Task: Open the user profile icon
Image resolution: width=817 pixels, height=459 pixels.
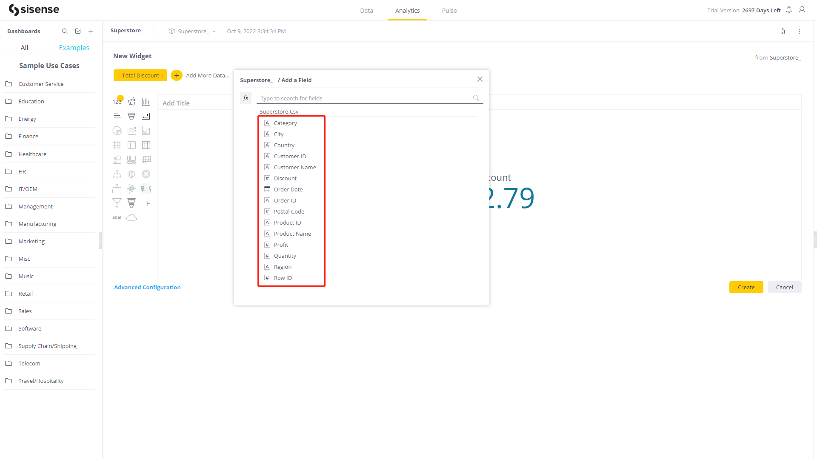Action: (802, 10)
